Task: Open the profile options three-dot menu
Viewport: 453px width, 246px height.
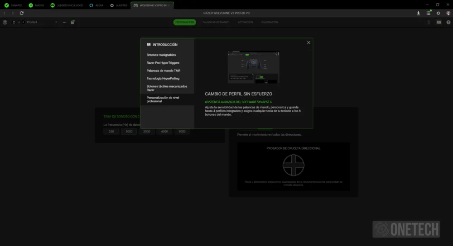Action: pyautogui.click(x=64, y=22)
